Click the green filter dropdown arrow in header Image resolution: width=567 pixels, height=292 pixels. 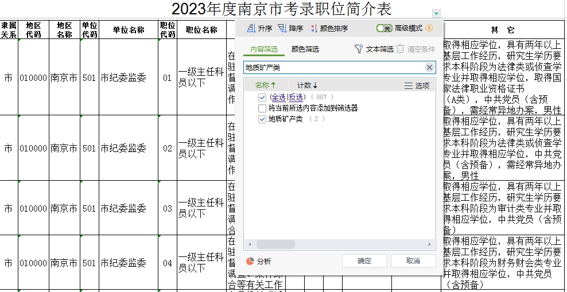tap(437, 13)
